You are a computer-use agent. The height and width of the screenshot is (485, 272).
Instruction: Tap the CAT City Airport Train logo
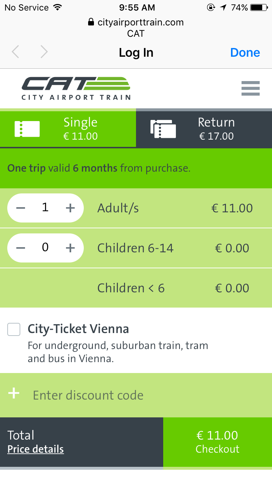[x=76, y=88]
